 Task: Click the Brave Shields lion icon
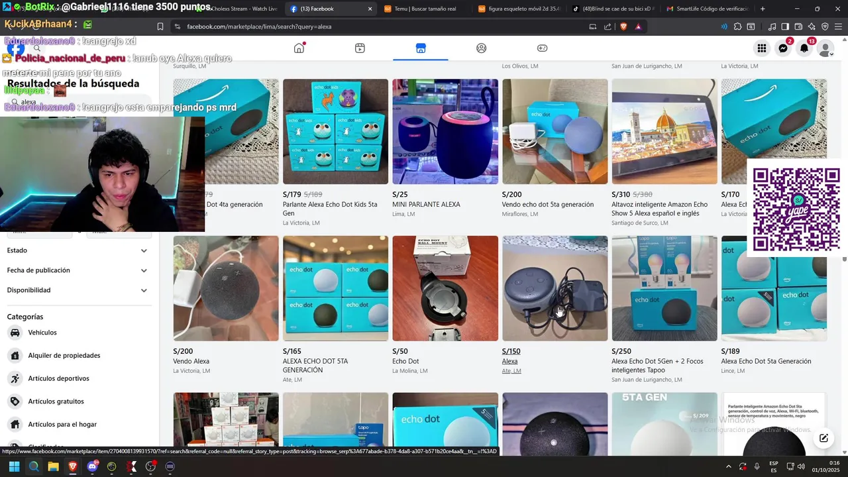click(x=623, y=26)
